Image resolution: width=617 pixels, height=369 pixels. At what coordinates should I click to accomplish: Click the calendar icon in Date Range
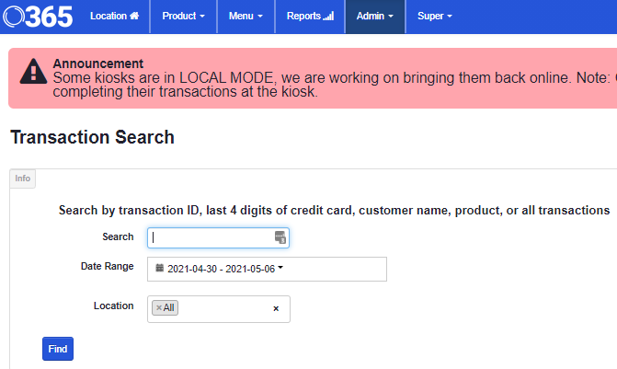pos(159,268)
